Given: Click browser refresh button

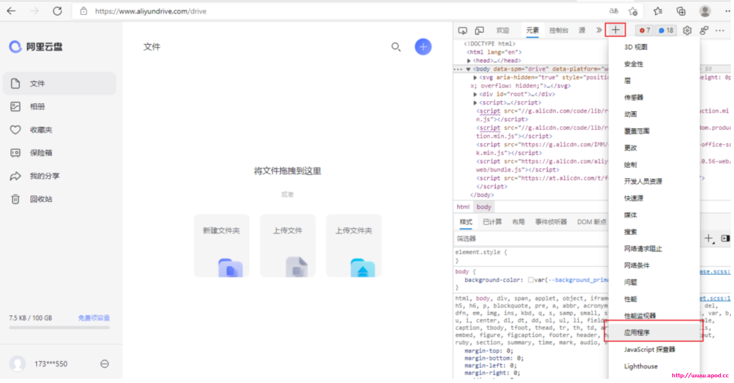Looking at the screenshot, I should pyautogui.click(x=57, y=11).
